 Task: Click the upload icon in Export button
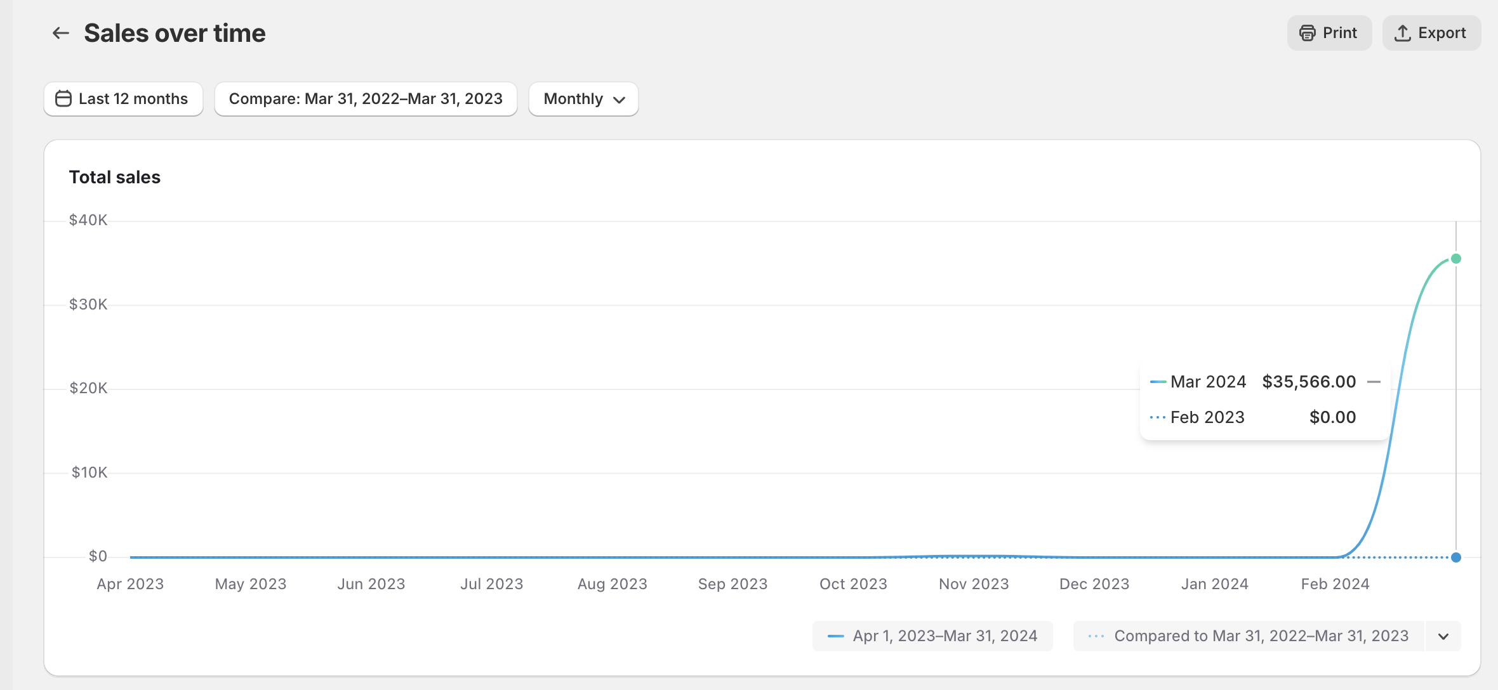tap(1402, 33)
